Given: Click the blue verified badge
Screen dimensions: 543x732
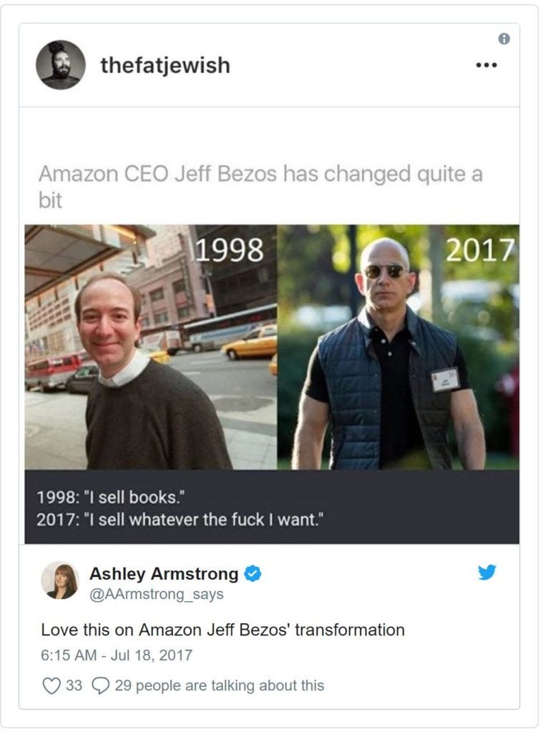Looking at the screenshot, I should [x=253, y=573].
